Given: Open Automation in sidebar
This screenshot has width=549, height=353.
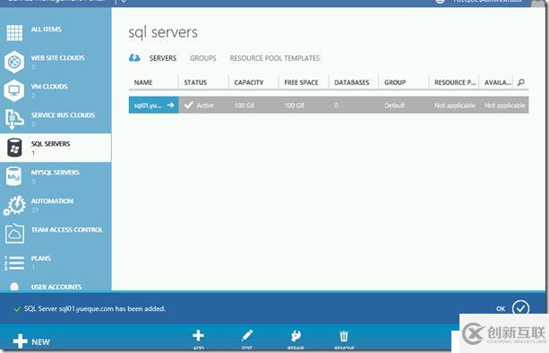Looking at the screenshot, I should pyautogui.click(x=52, y=201).
